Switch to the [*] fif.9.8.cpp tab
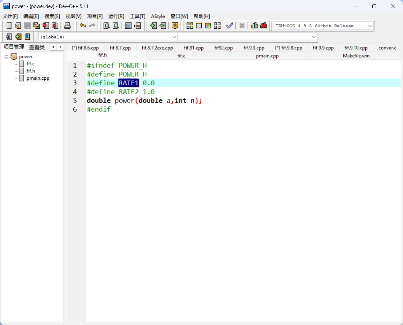Screen dimensions: 403x325 [x=288, y=48]
